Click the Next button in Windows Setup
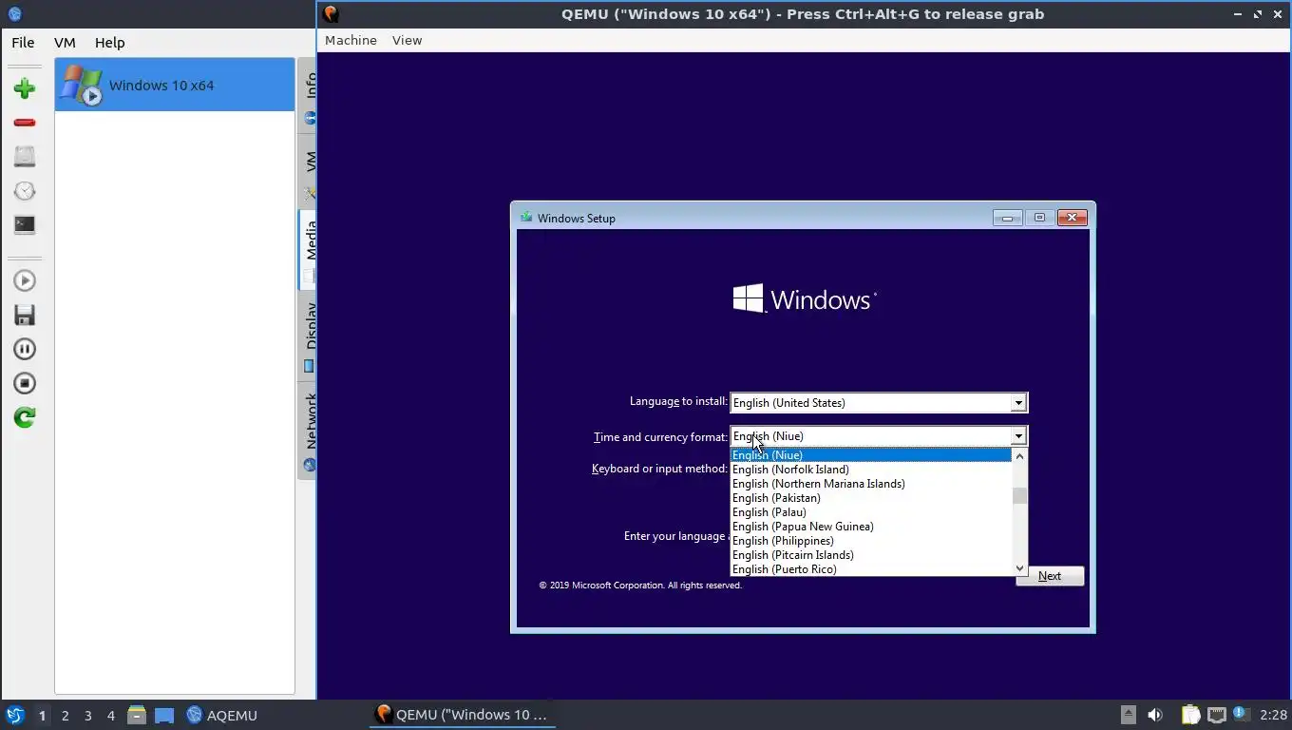This screenshot has height=730, width=1292. pos(1050,576)
